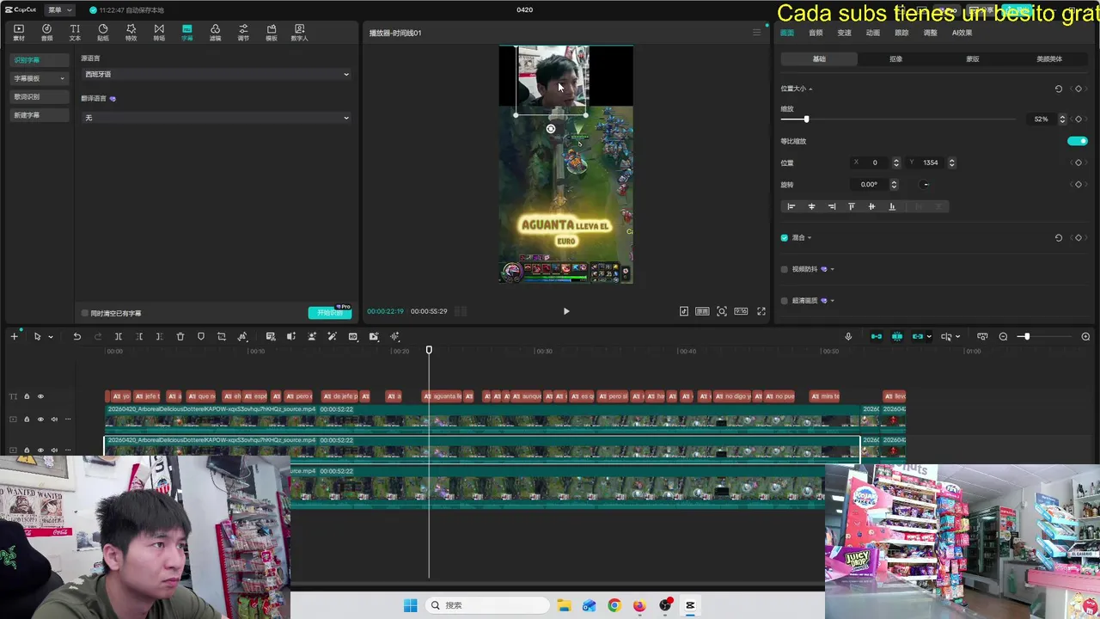Click the Y position input 1354

pos(932,162)
